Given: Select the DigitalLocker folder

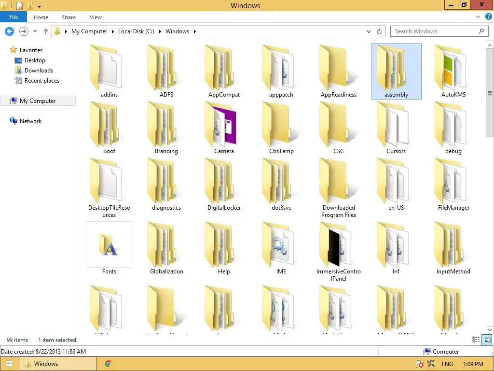Looking at the screenshot, I should coord(224,185).
